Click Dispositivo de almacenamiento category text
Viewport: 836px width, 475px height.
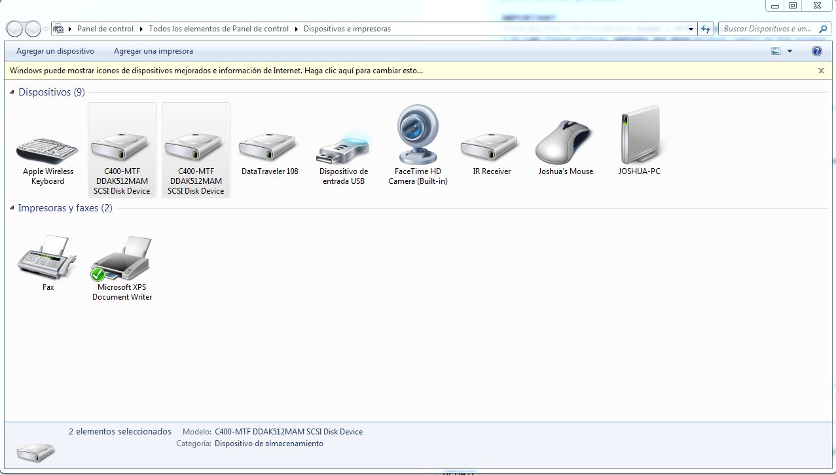tap(269, 444)
